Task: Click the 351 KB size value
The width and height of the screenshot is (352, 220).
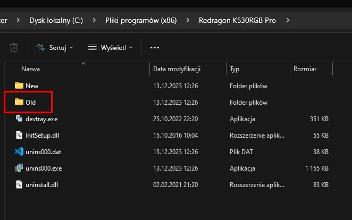Action: pos(319,119)
